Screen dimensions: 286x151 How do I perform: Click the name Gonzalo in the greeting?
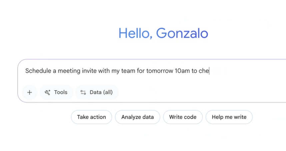[x=182, y=33]
